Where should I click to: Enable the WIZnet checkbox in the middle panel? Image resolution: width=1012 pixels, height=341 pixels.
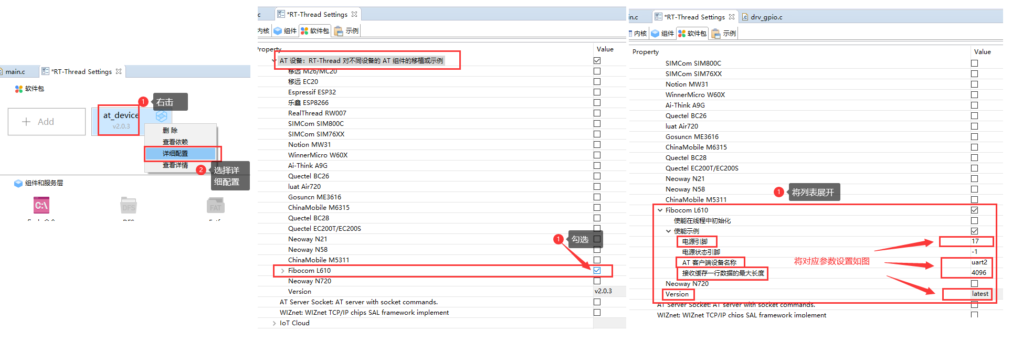click(x=597, y=313)
